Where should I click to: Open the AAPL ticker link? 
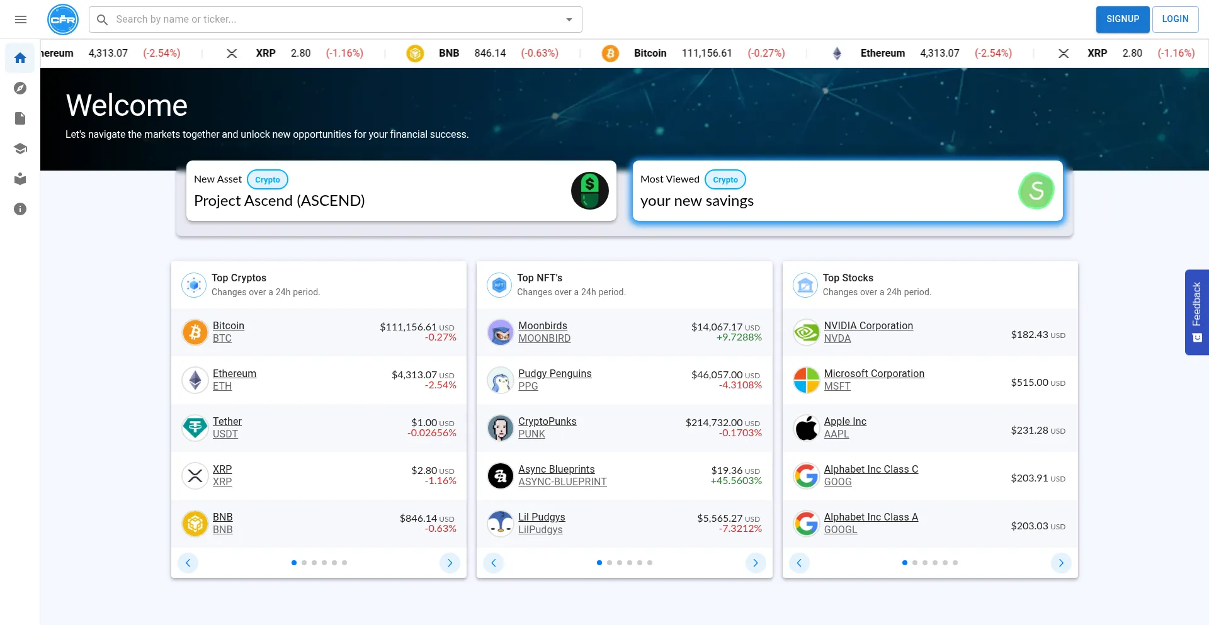[836, 434]
